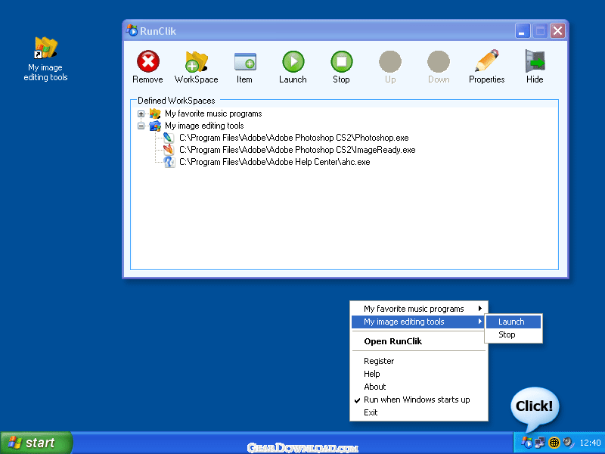Click the Windows start button
605x454 pixels.
point(36,443)
